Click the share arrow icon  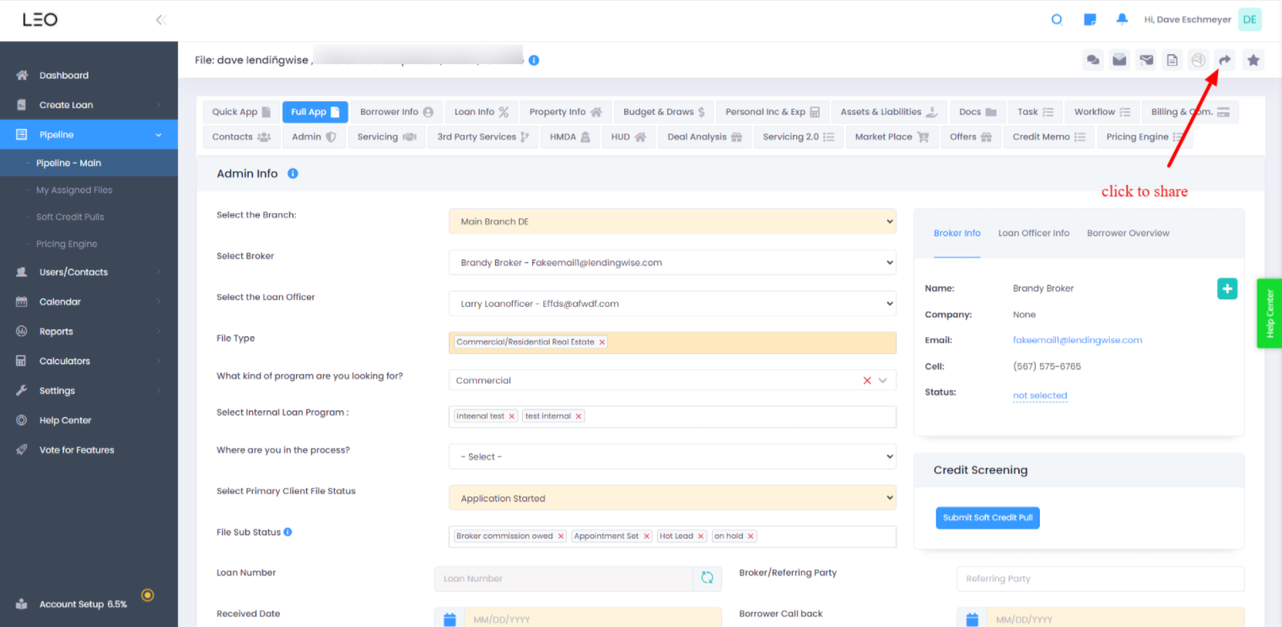point(1225,60)
